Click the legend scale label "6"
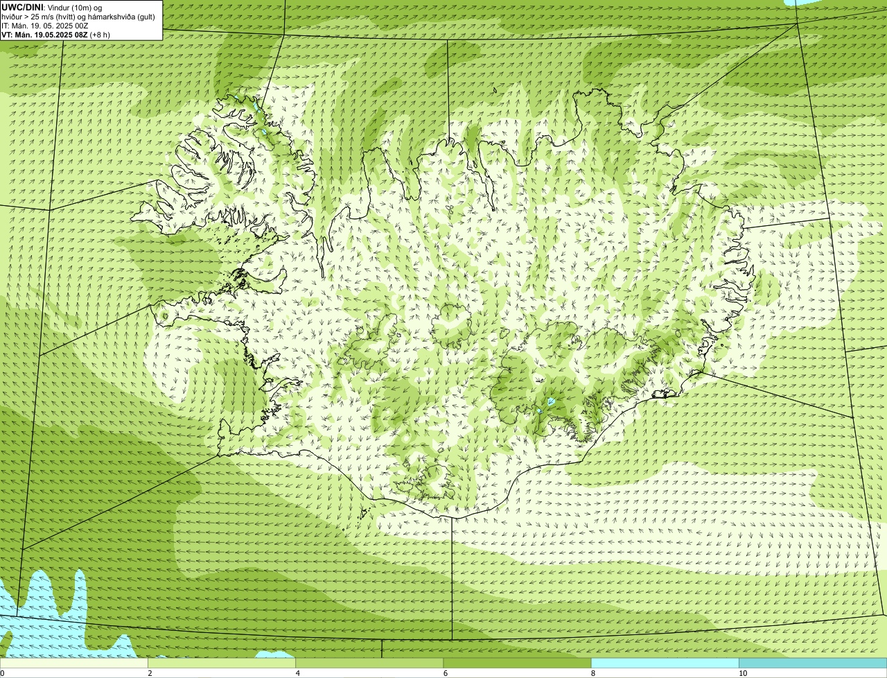Screen dimensions: 887x678 [446, 673]
